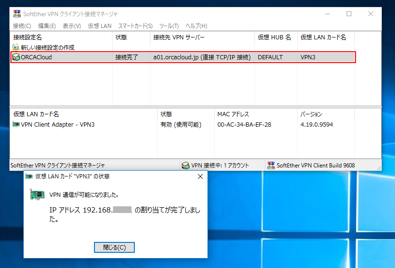Viewport: 395px width, 268px height.
Task: Click the window resize grip in status bar
Action: coord(379,168)
